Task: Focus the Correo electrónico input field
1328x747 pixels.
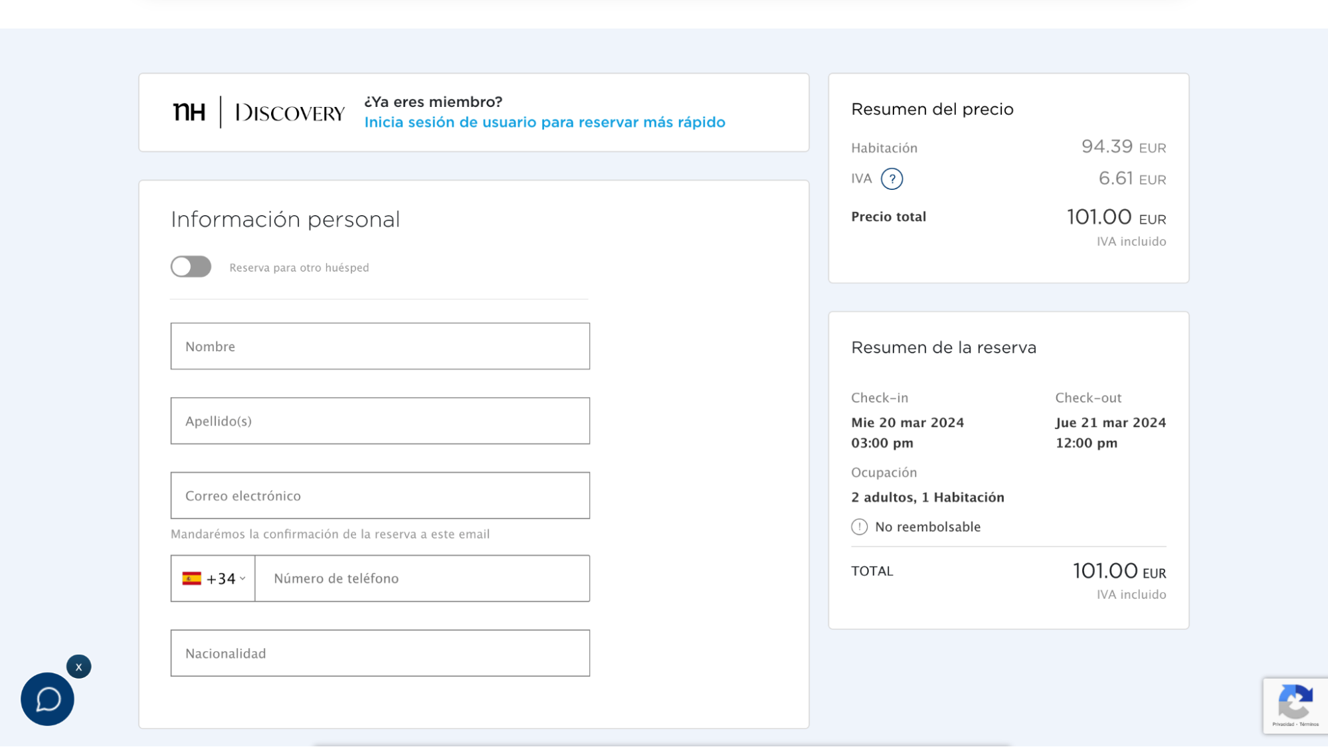Action: (x=380, y=495)
